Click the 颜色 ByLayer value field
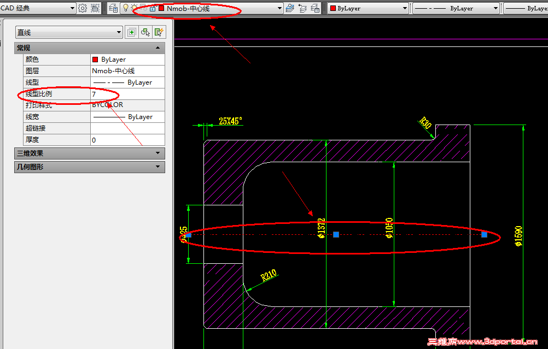548x349 pixels. (x=127, y=60)
